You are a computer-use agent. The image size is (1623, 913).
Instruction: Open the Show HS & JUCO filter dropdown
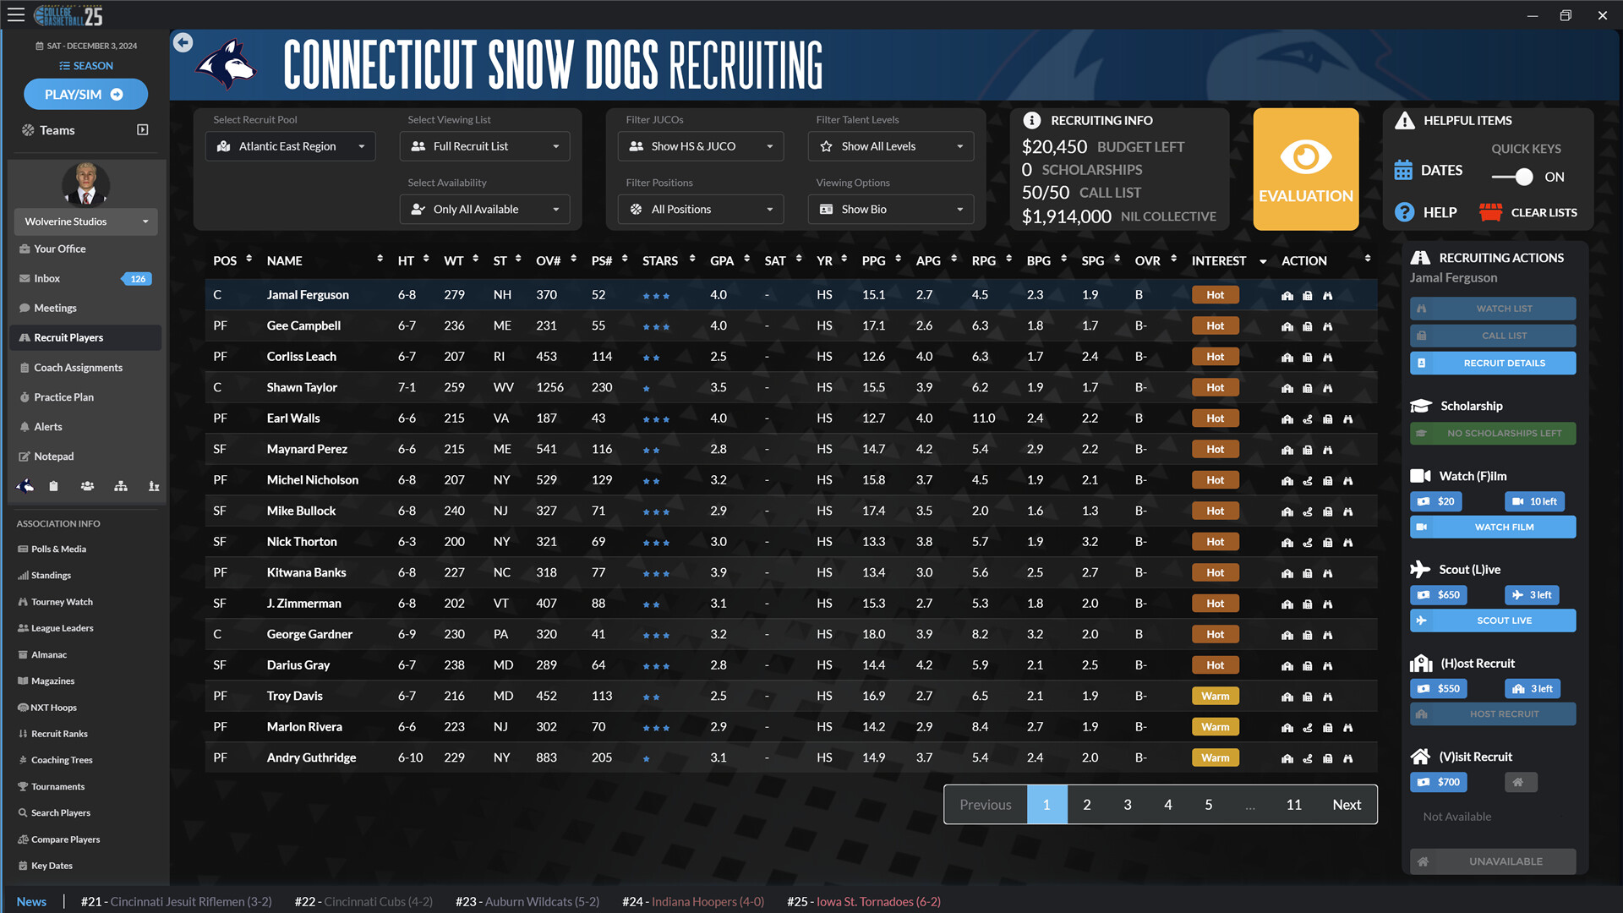click(x=700, y=145)
